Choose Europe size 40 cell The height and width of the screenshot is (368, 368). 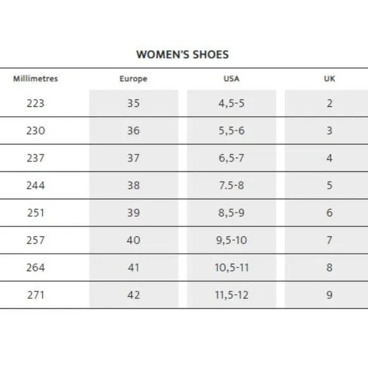[133, 240]
